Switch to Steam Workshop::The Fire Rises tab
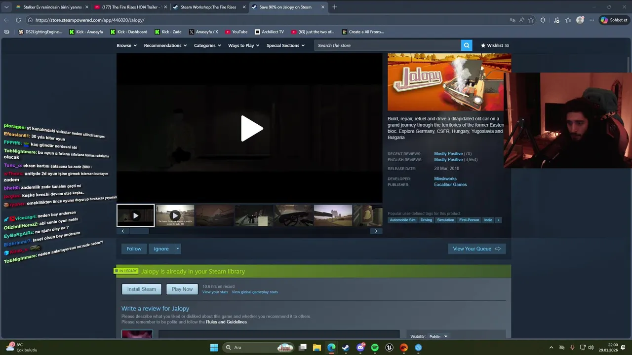The width and height of the screenshot is (632, 355). [208, 7]
